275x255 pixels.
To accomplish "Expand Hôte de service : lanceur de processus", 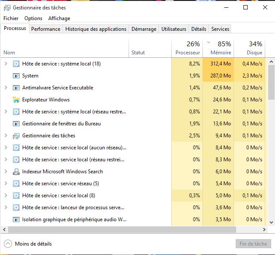I will [x=6, y=207].
